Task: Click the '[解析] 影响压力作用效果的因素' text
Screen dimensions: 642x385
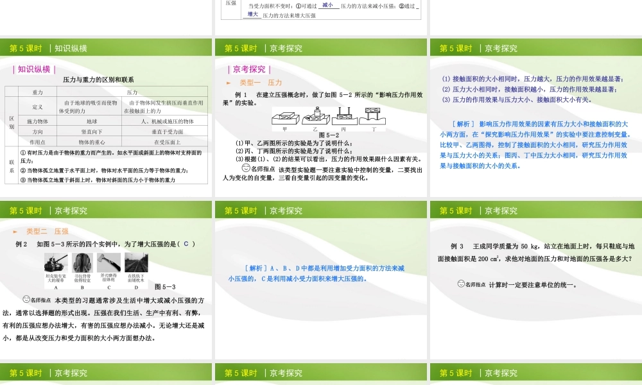Action: [535, 144]
